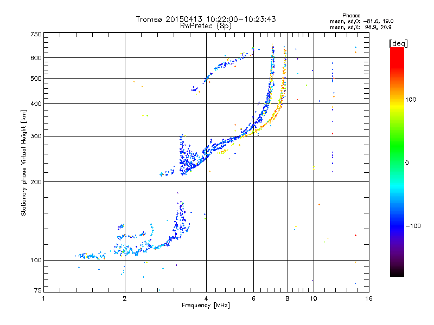Click the '750' y-axis tick label
This screenshot has width=434, height=325.
pos(36,34)
